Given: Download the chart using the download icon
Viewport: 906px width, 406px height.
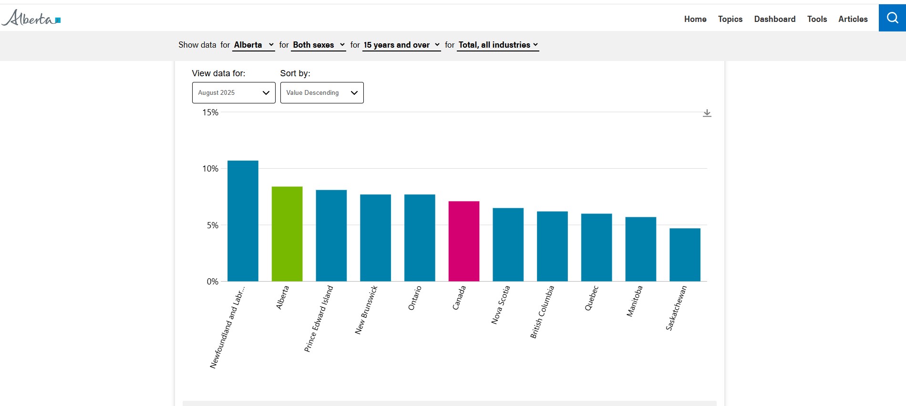Looking at the screenshot, I should pyautogui.click(x=707, y=113).
